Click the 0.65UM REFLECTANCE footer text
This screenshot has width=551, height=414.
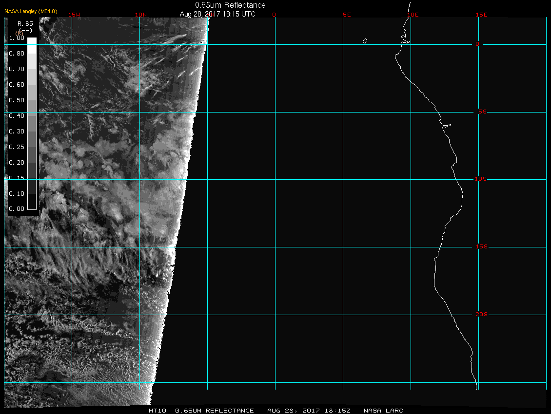[x=215, y=411]
